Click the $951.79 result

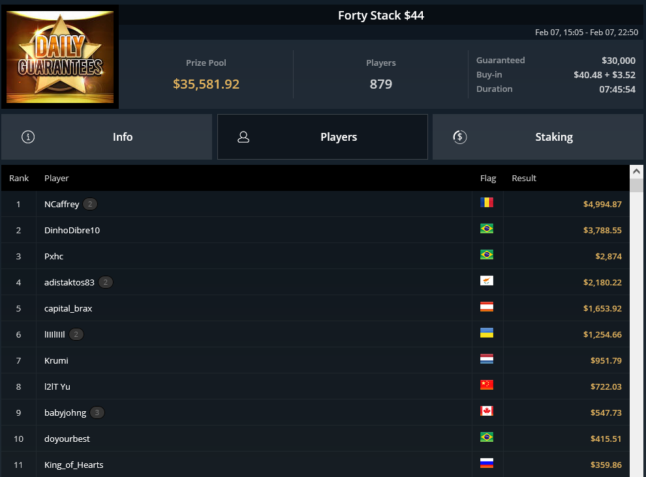tap(606, 360)
